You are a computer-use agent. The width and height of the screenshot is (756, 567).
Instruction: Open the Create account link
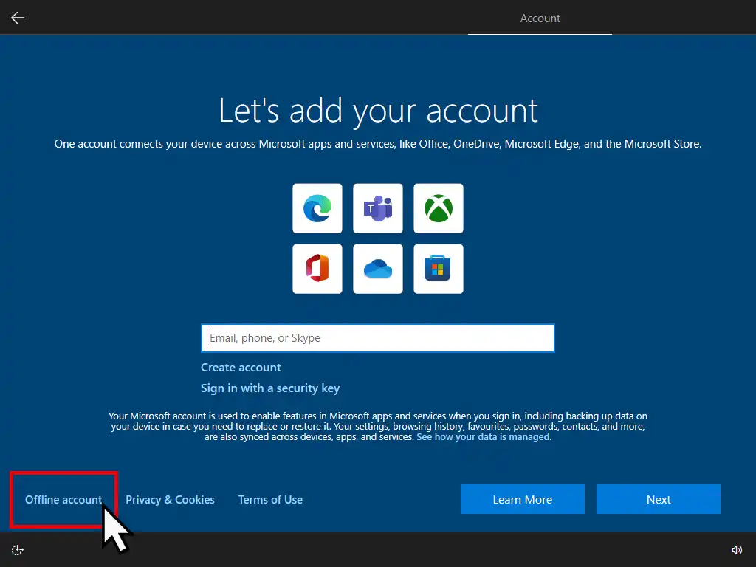(241, 368)
